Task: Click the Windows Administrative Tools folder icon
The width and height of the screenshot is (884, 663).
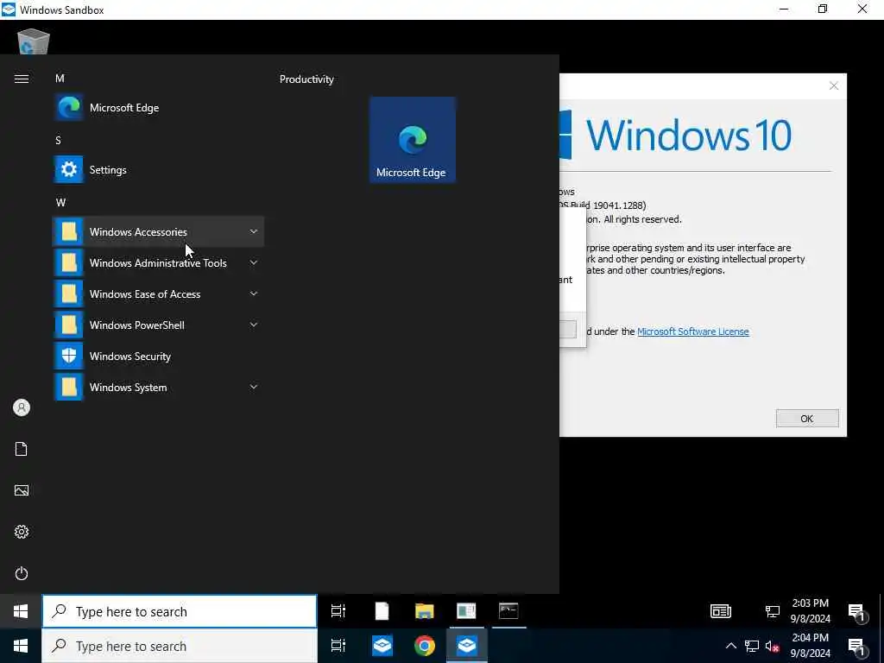Action: 69,262
